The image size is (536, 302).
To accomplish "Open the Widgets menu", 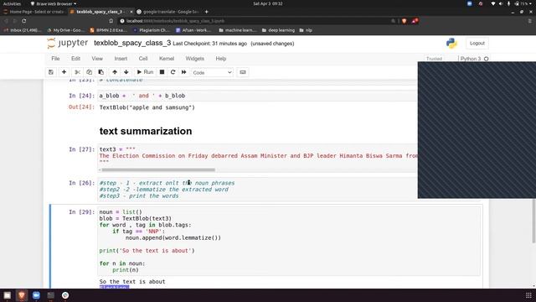I will click(195, 59).
